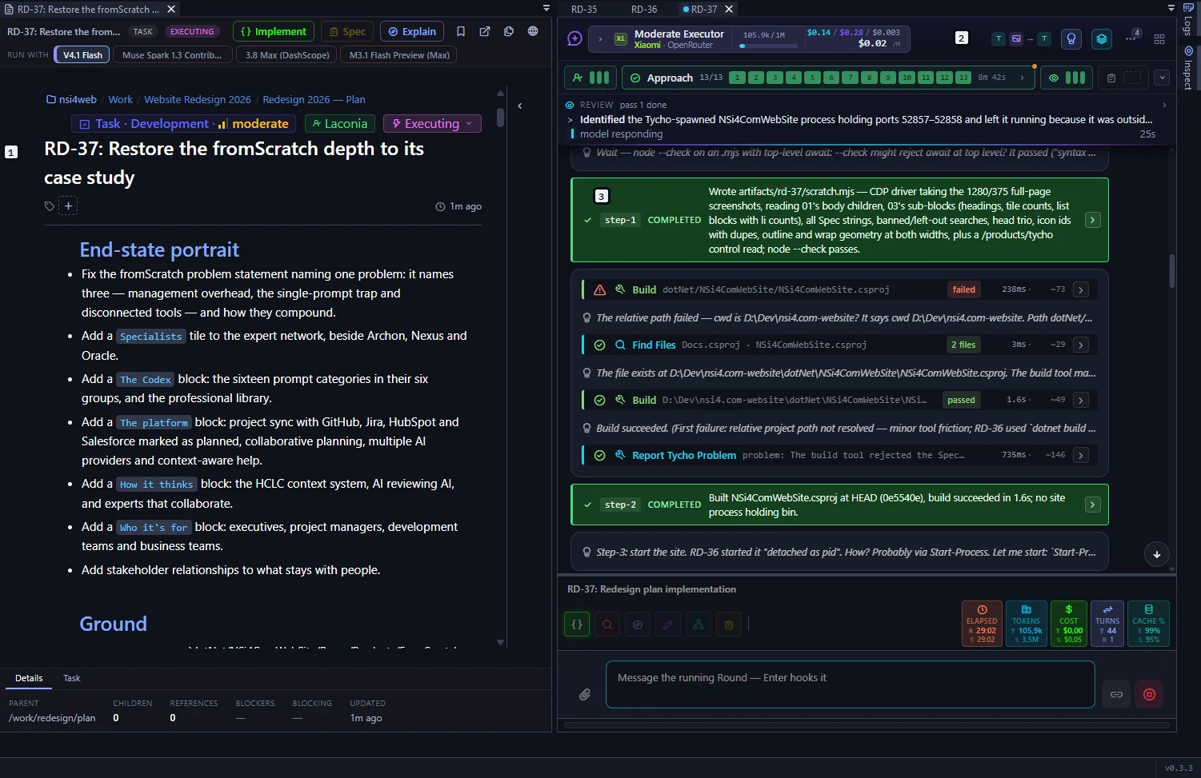Click the message the running Round input field
This screenshot has height=778, width=1201.
[850, 684]
